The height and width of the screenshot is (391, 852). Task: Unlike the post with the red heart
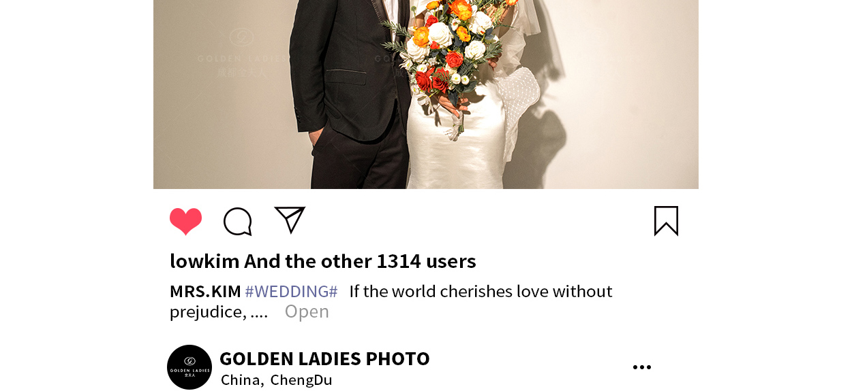(186, 222)
